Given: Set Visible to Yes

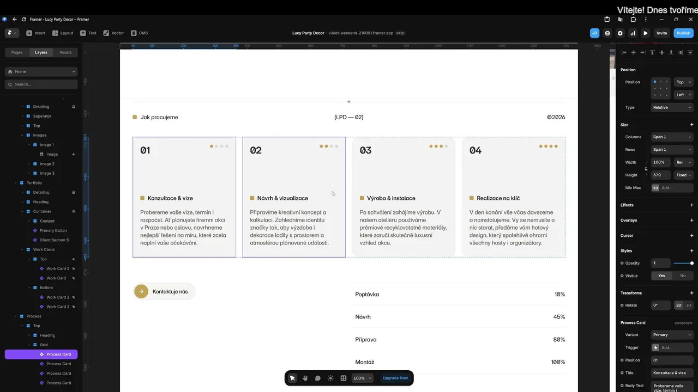Looking at the screenshot, I should point(661,276).
